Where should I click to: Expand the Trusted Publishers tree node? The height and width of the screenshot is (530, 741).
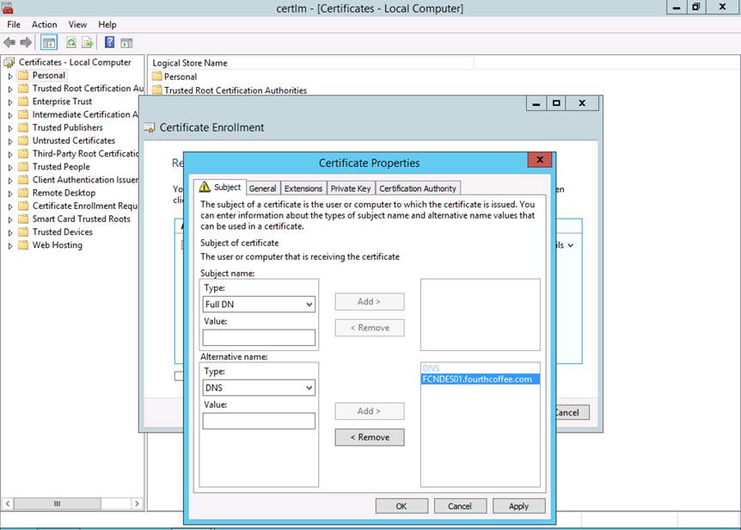point(10,127)
